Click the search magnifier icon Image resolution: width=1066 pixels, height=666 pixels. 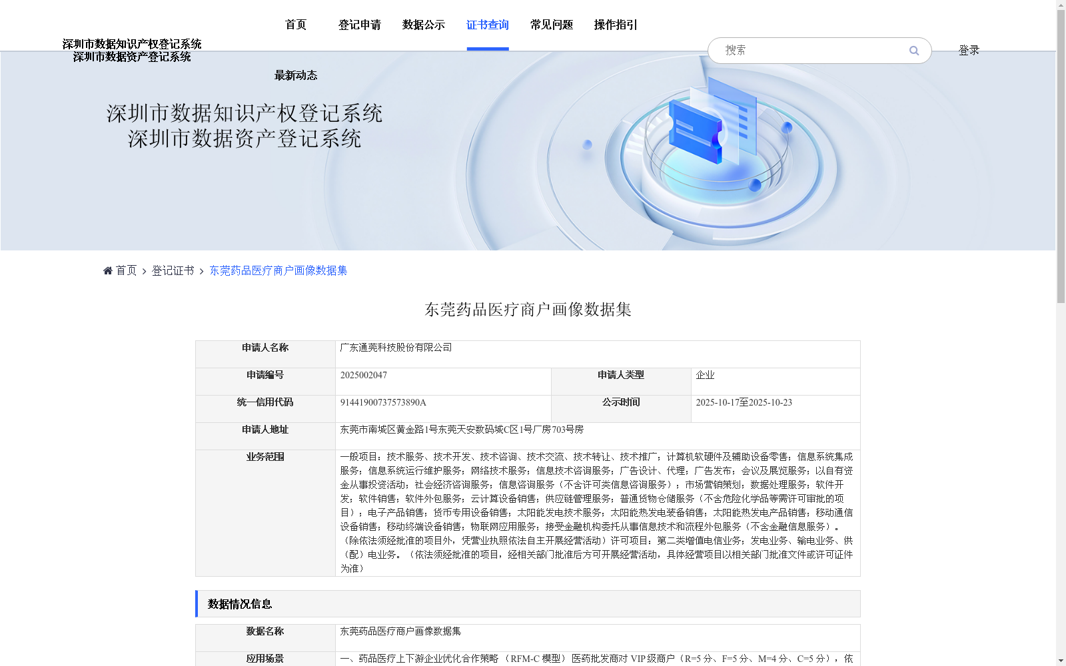[x=914, y=51]
